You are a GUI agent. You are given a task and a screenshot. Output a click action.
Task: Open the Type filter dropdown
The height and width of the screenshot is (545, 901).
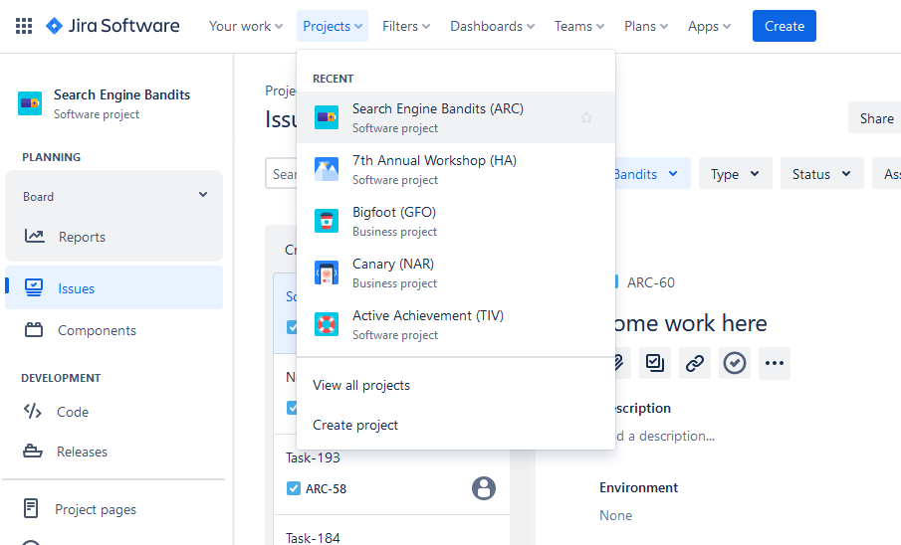(736, 173)
